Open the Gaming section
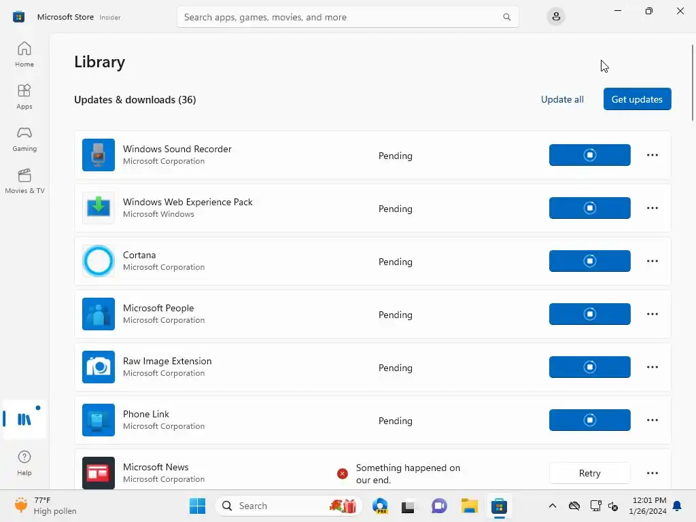This screenshot has width=696, height=522. point(24,139)
